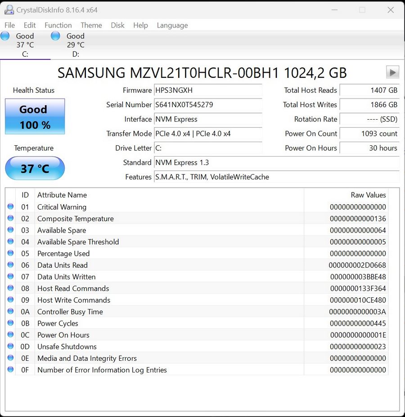Click the Standard field NVM Express 1.3

click(x=277, y=162)
